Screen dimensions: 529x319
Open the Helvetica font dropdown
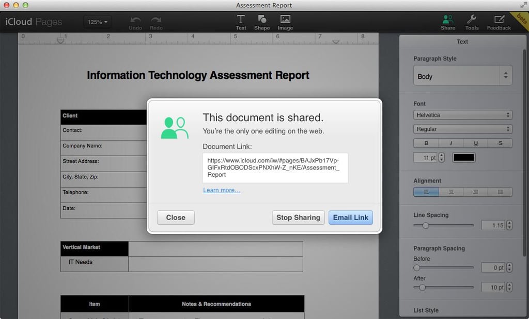point(462,115)
